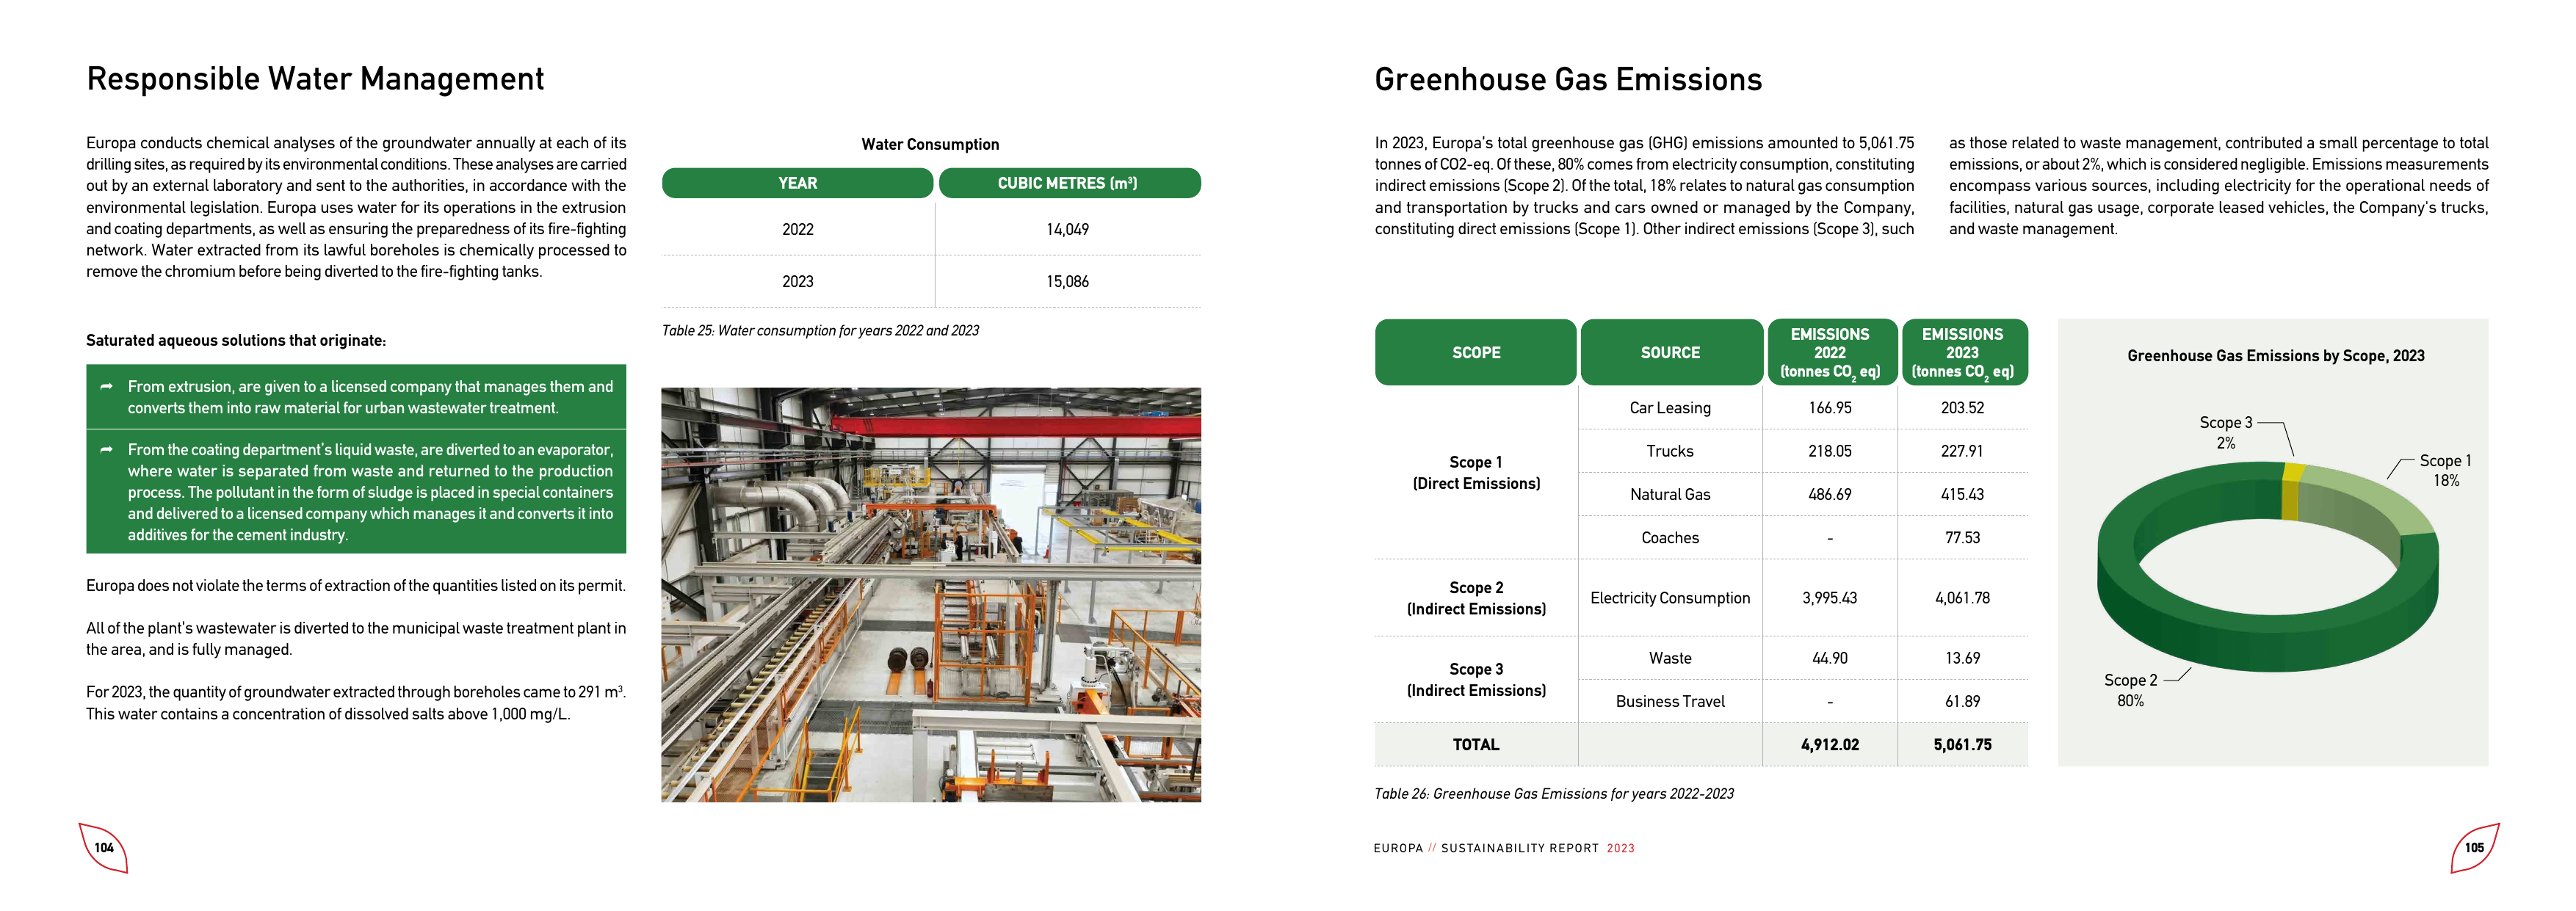Click the SCOPE column header
2576x911 pixels.
(1475, 352)
